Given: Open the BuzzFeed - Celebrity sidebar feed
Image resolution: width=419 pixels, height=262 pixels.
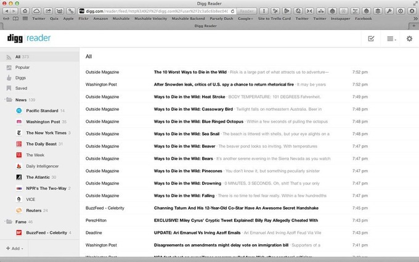Looking at the screenshot, I should [46, 232].
